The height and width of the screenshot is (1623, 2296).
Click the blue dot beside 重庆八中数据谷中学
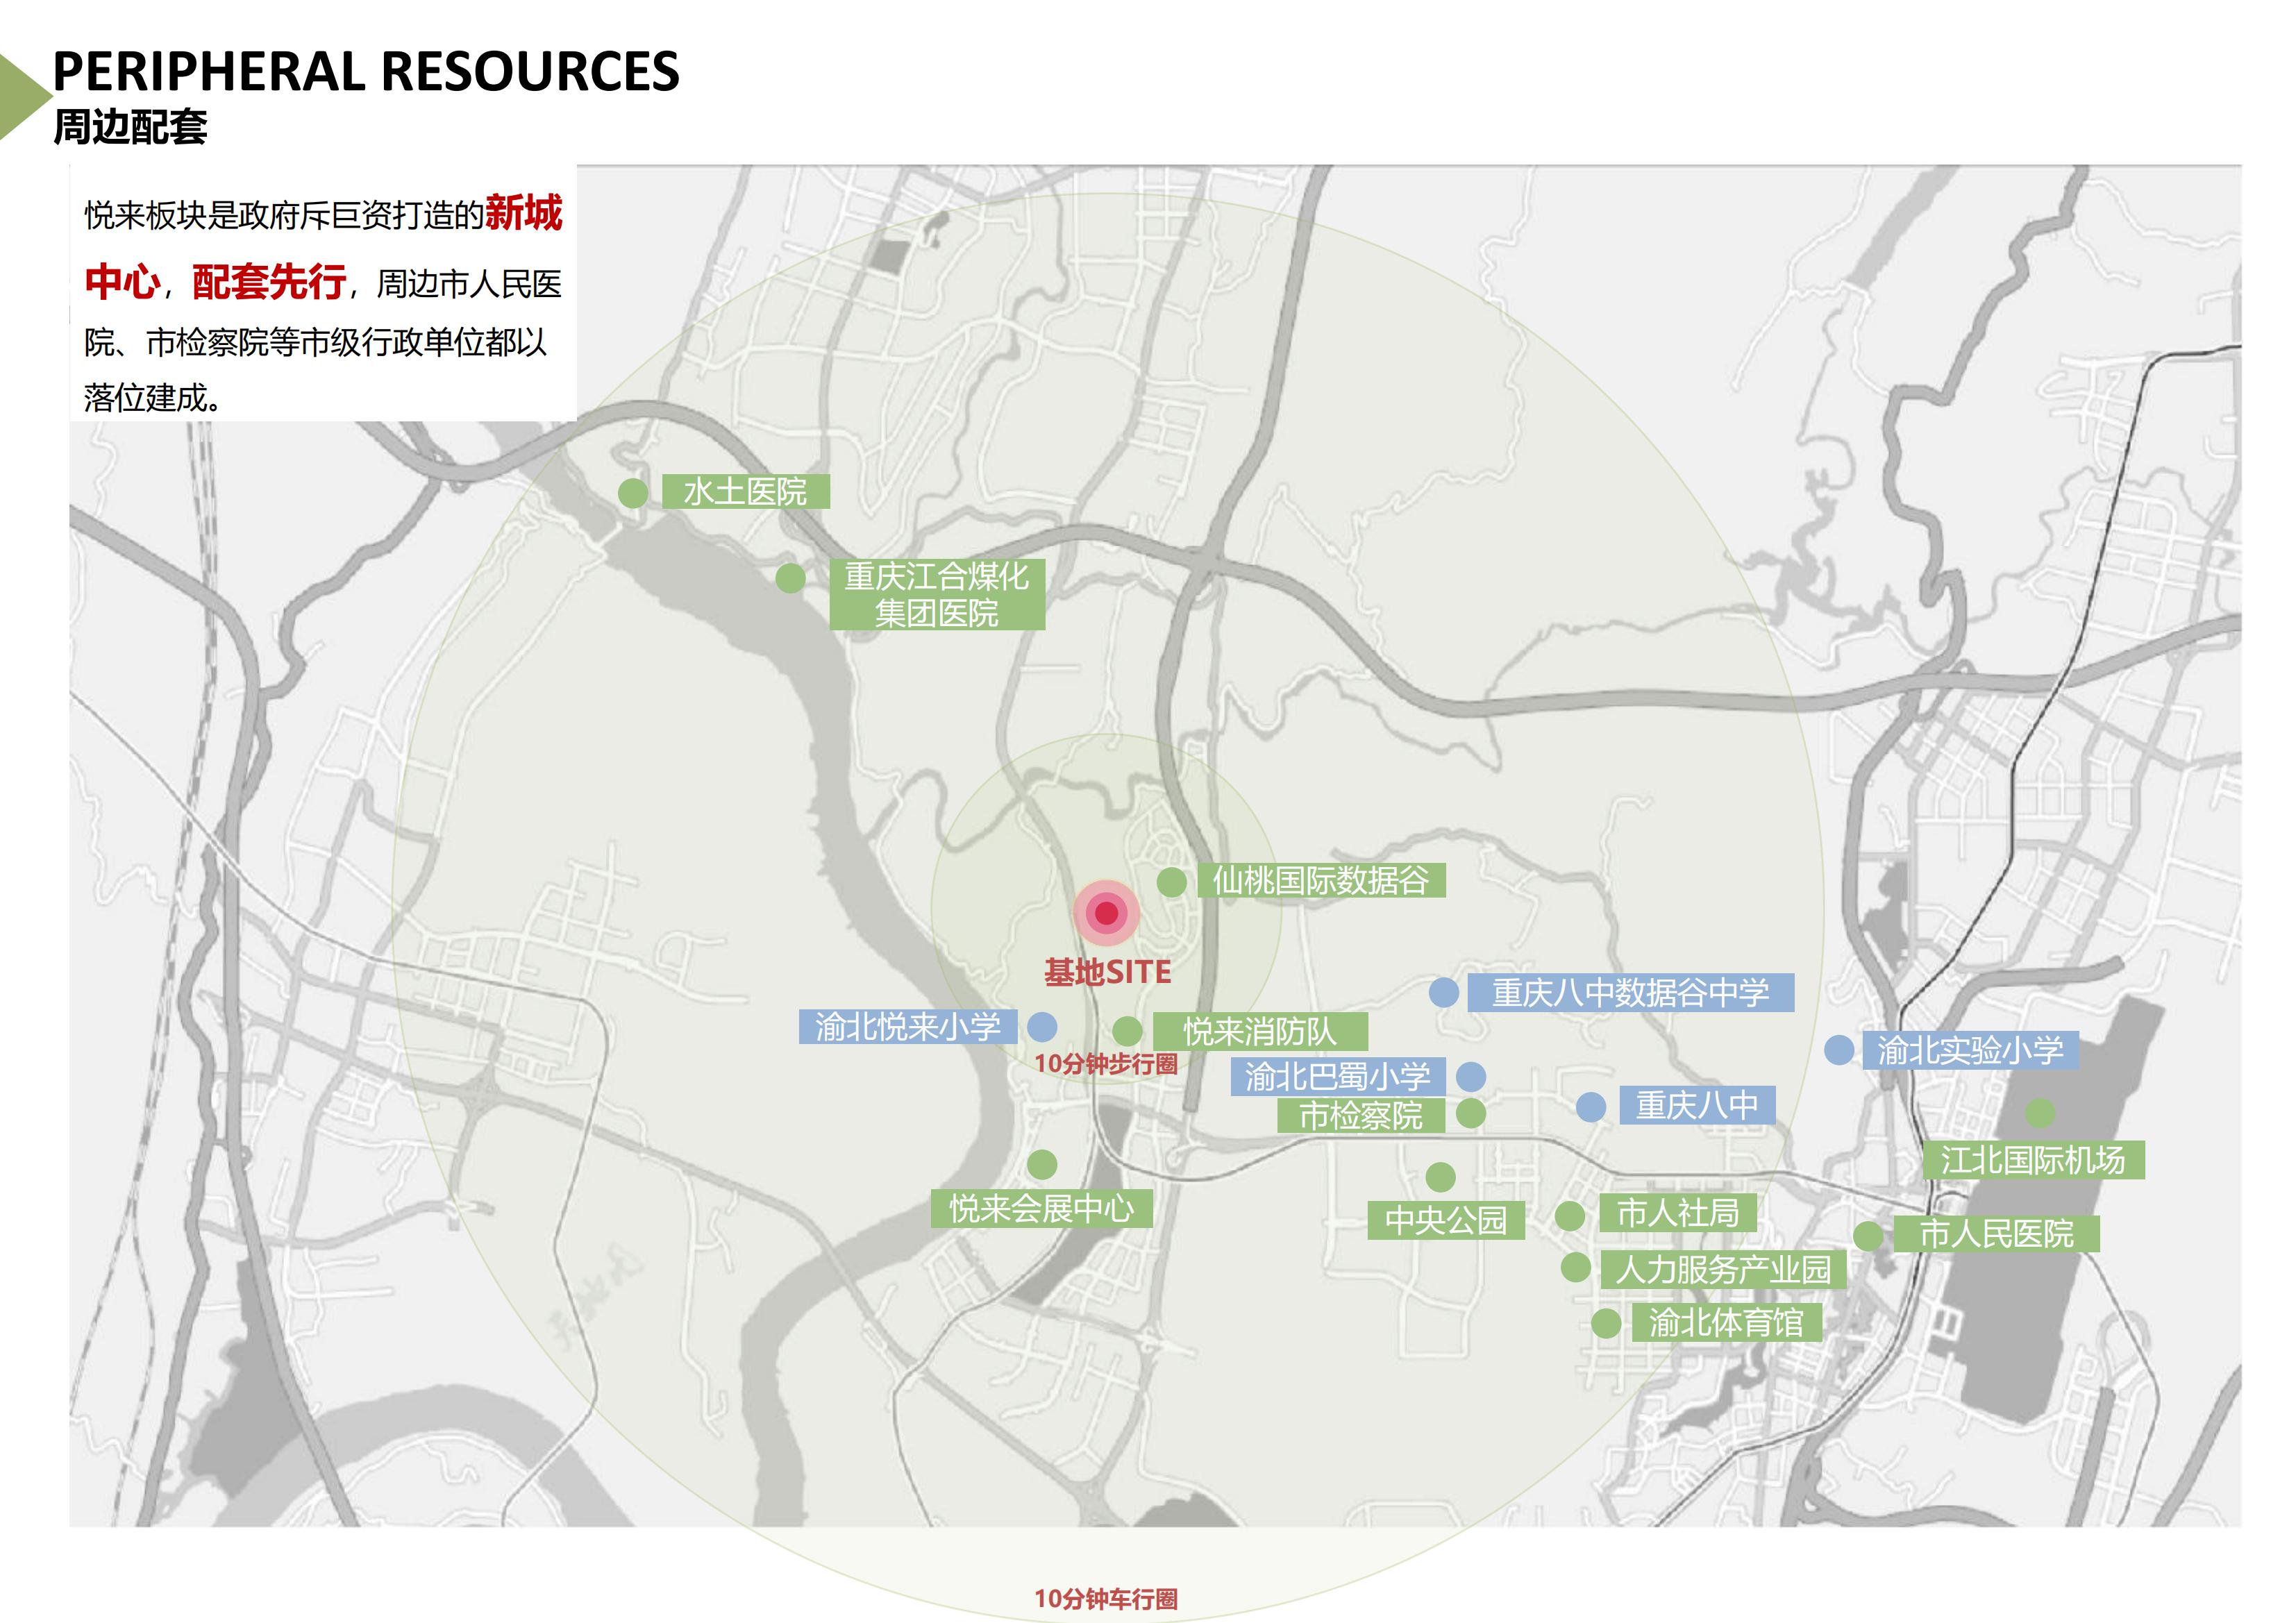coord(1443,992)
